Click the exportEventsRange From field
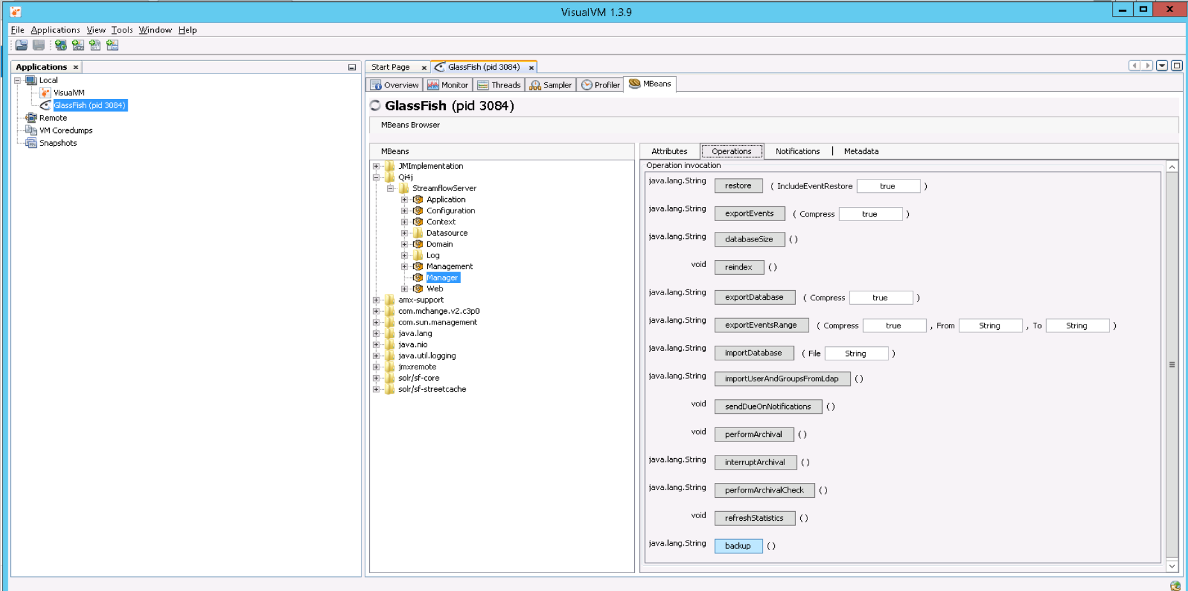The height and width of the screenshot is (591, 1188). 991,326
